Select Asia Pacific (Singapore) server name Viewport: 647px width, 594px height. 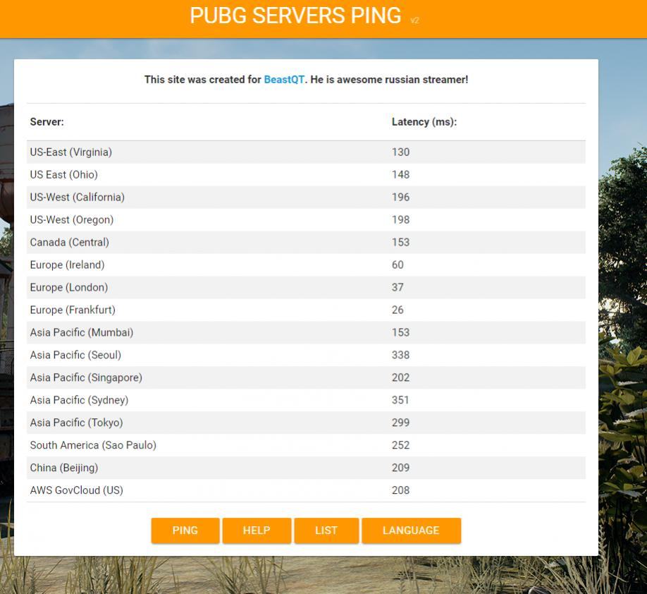point(86,377)
